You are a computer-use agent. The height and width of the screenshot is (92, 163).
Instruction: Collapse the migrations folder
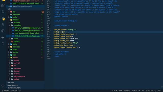(x=25, y=25)
